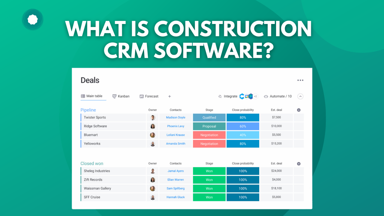Click the 40% close probability bar for Bluemart
This screenshot has height=216, width=384.
[x=242, y=135]
